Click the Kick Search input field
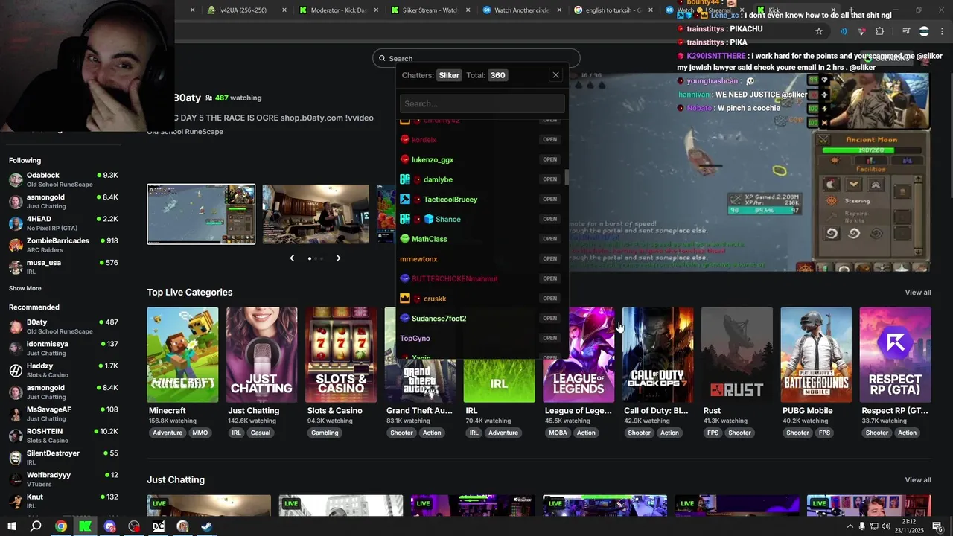Image resolution: width=953 pixels, height=536 pixels. 476,58
